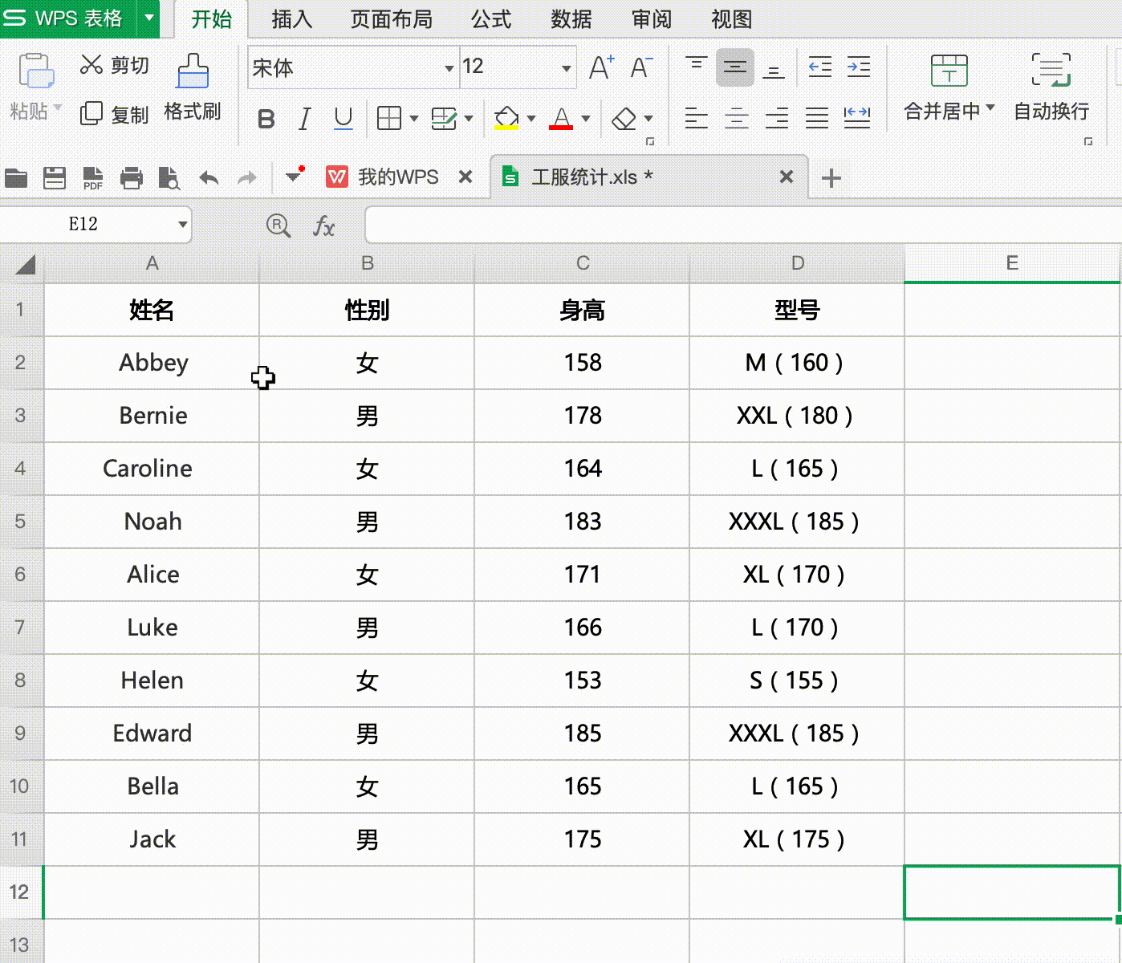Click the zoom magnifier icon beside fx

278,226
